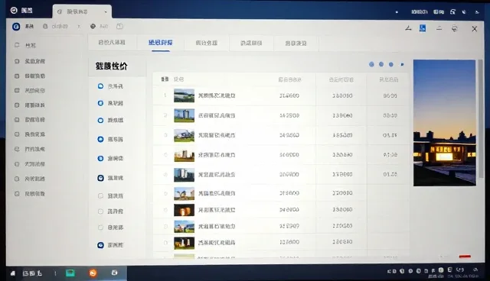Open the thumbnail in table row 2
This screenshot has height=281, width=490.
pos(184,115)
